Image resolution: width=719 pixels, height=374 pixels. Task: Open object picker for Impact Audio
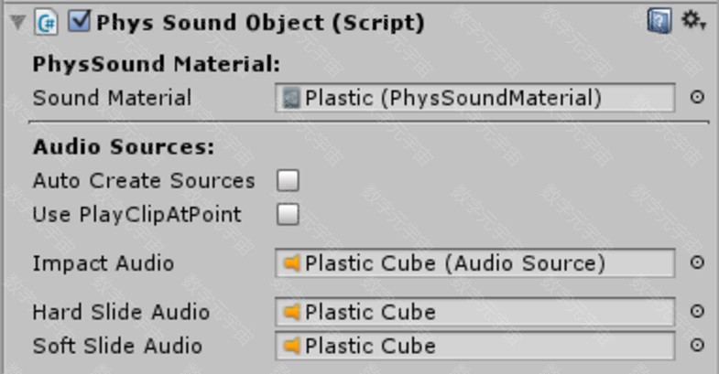tap(697, 262)
